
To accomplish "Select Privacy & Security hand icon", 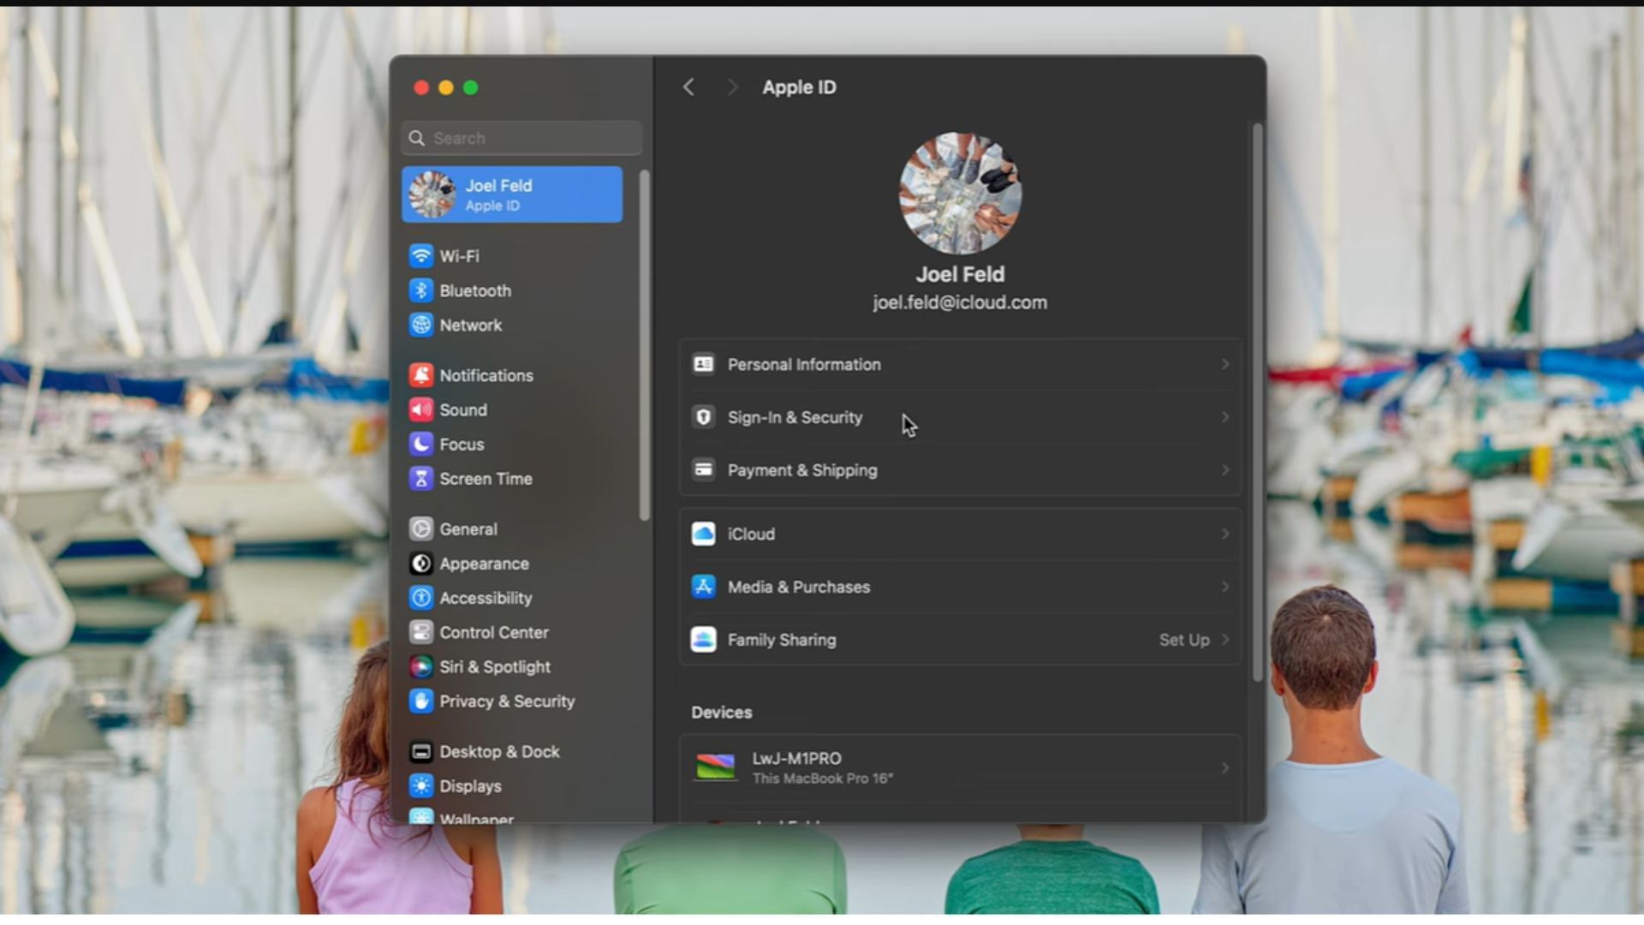I will coord(420,701).
